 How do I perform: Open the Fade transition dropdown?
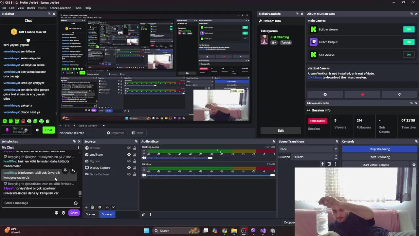[308, 149]
